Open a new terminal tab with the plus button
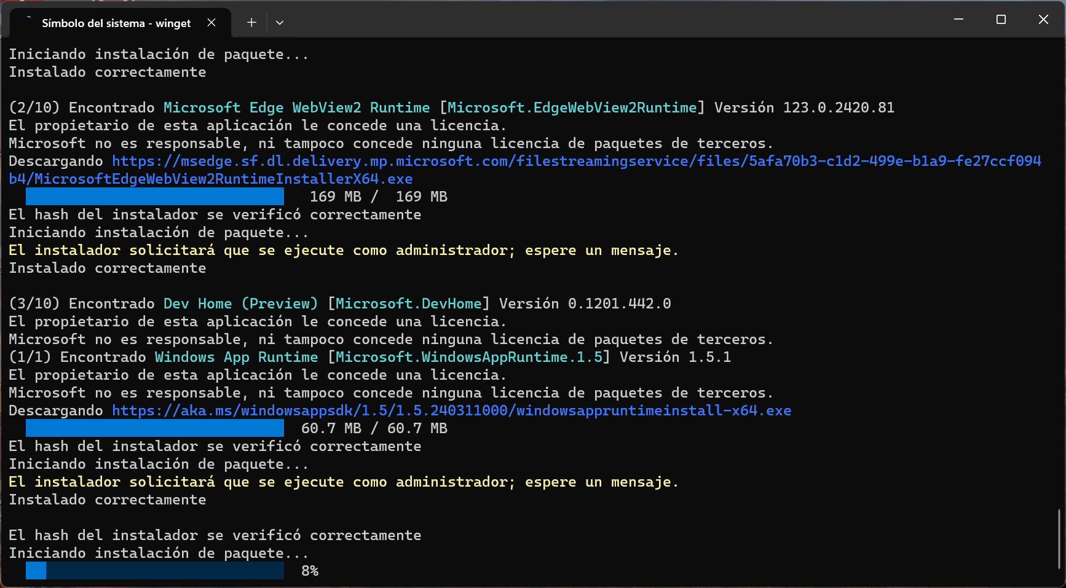Image resolution: width=1066 pixels, height=588 pixels. (x=251, y=22)
